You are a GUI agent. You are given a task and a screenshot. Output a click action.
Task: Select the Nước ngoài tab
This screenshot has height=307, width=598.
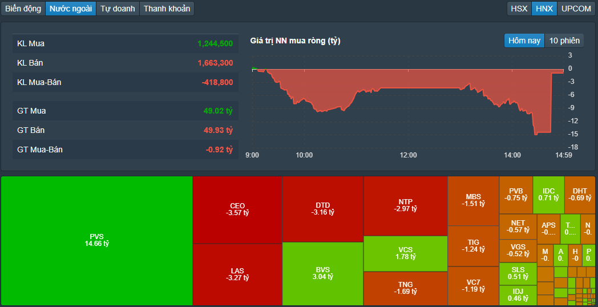pos(71,9)
